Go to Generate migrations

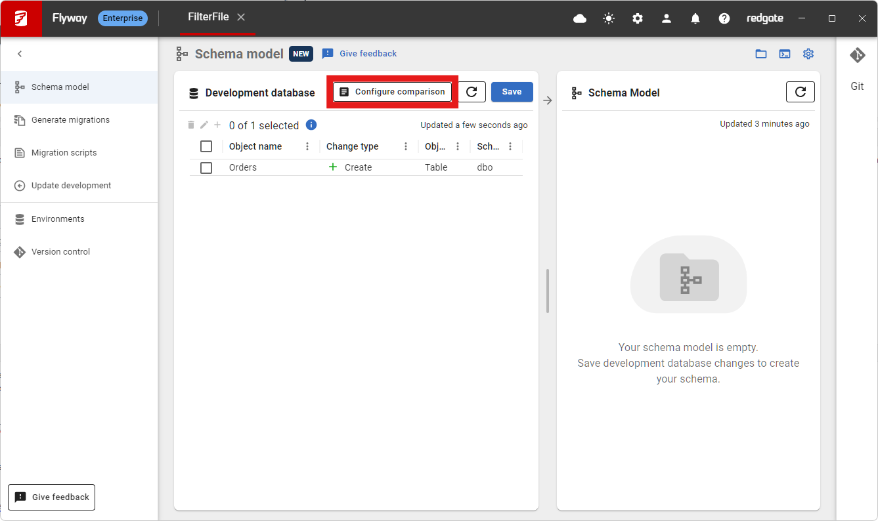79,120
